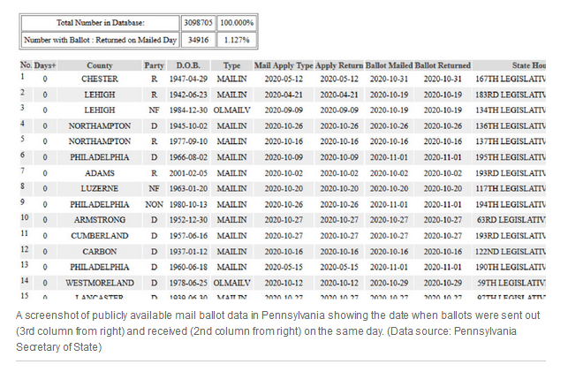
Task: Select the NF party cell in LUZERNE row
Action: [x=154, y=189]
